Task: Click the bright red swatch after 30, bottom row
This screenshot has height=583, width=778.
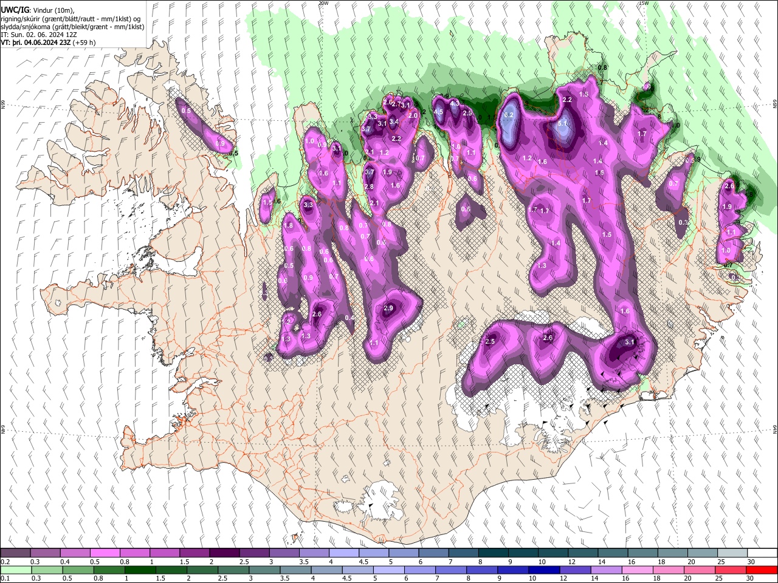Action: point(762,570)
